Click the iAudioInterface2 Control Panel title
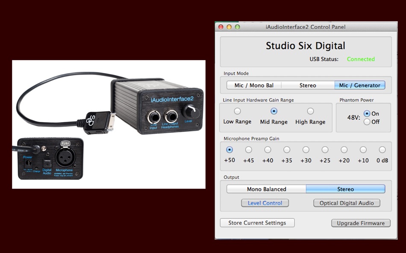This screenshot has height=253, width=406. [x=306, y=27]
